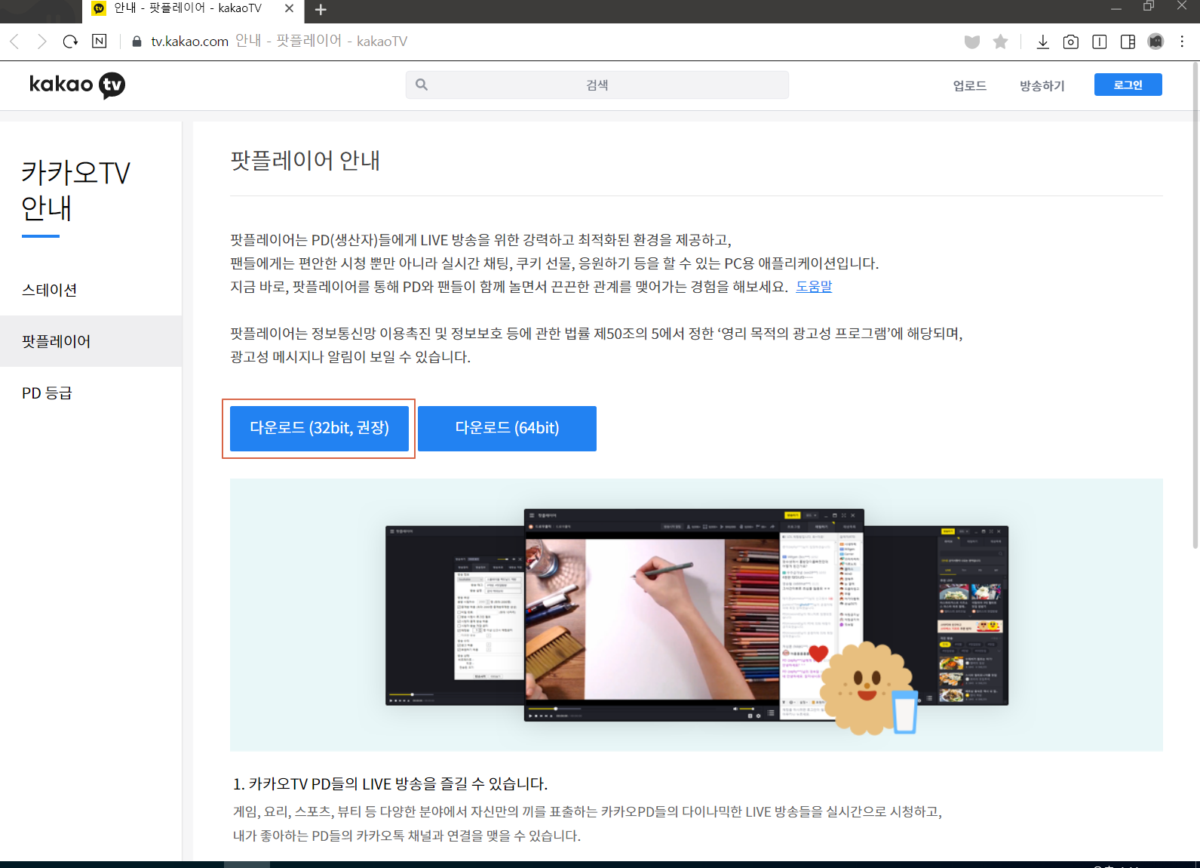Click the shield protection icon in toolbar
The height and width of the screenshot is (868, 1200).
coord(972,42)
